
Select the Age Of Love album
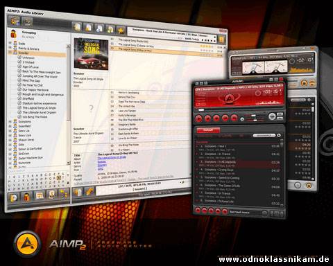pos(31,66)
